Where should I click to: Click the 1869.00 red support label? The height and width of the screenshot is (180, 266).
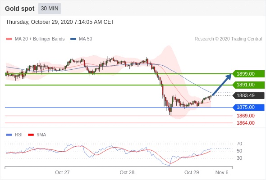246,116
